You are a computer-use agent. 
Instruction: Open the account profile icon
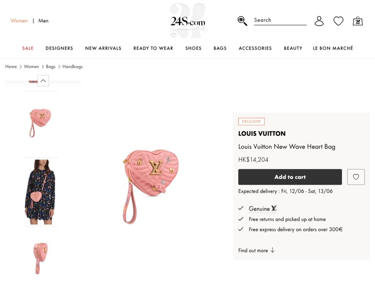click(319, 21)
